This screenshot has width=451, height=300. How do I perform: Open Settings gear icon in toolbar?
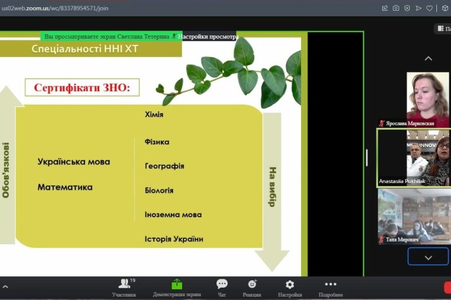[290, 284]
